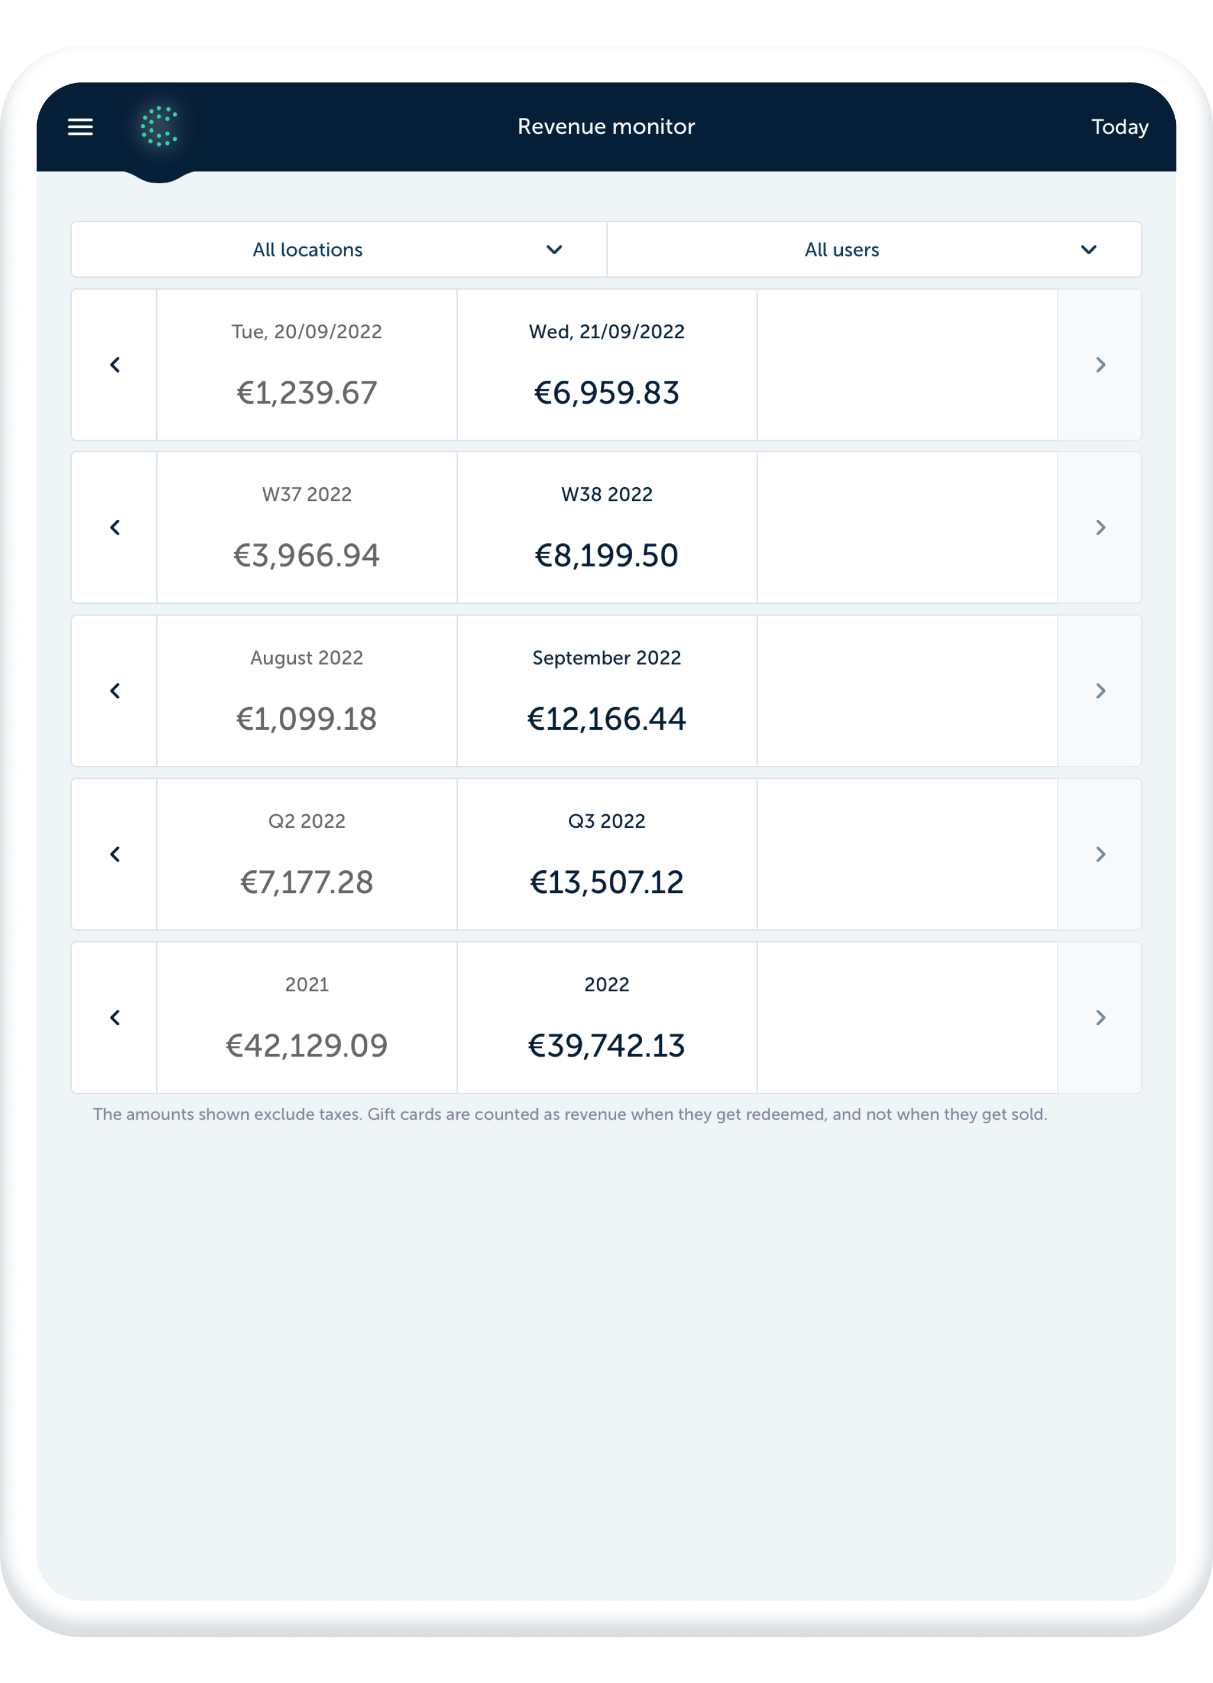Image resolution: width=1213 pixels, height=1683 pixels.
Task: Advance yearly revenue row past 2022
Action: [x=1100, y=1017]
